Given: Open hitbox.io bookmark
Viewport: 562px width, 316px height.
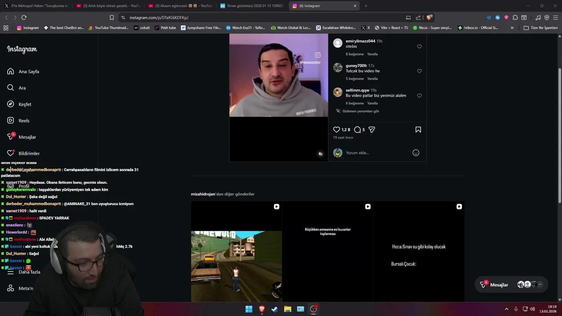Looking at the screenshot, I should (x=478, y=28).
